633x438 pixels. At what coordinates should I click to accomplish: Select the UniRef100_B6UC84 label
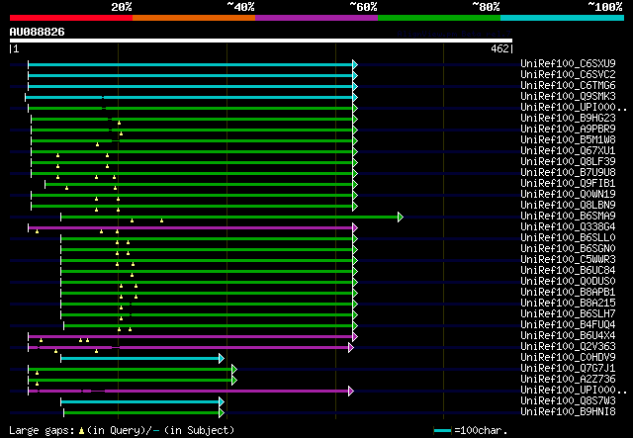pos(568,271)
